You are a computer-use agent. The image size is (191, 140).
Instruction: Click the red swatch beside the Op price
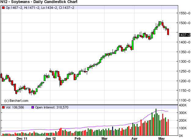3,7
